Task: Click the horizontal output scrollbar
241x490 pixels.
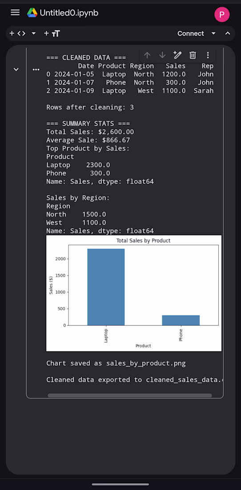Action: (x=130, y=395)
